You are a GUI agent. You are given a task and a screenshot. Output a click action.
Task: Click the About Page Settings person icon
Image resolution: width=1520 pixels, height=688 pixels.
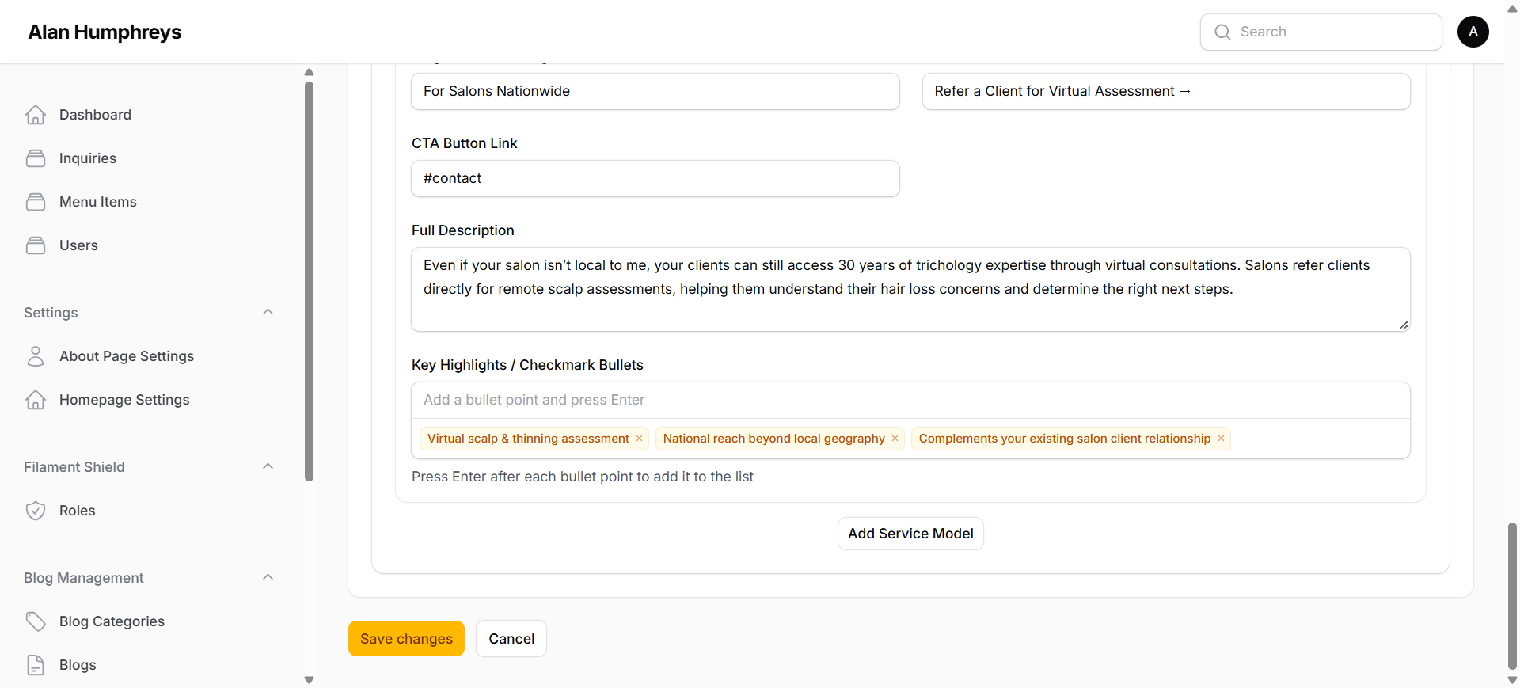[36, 356]
